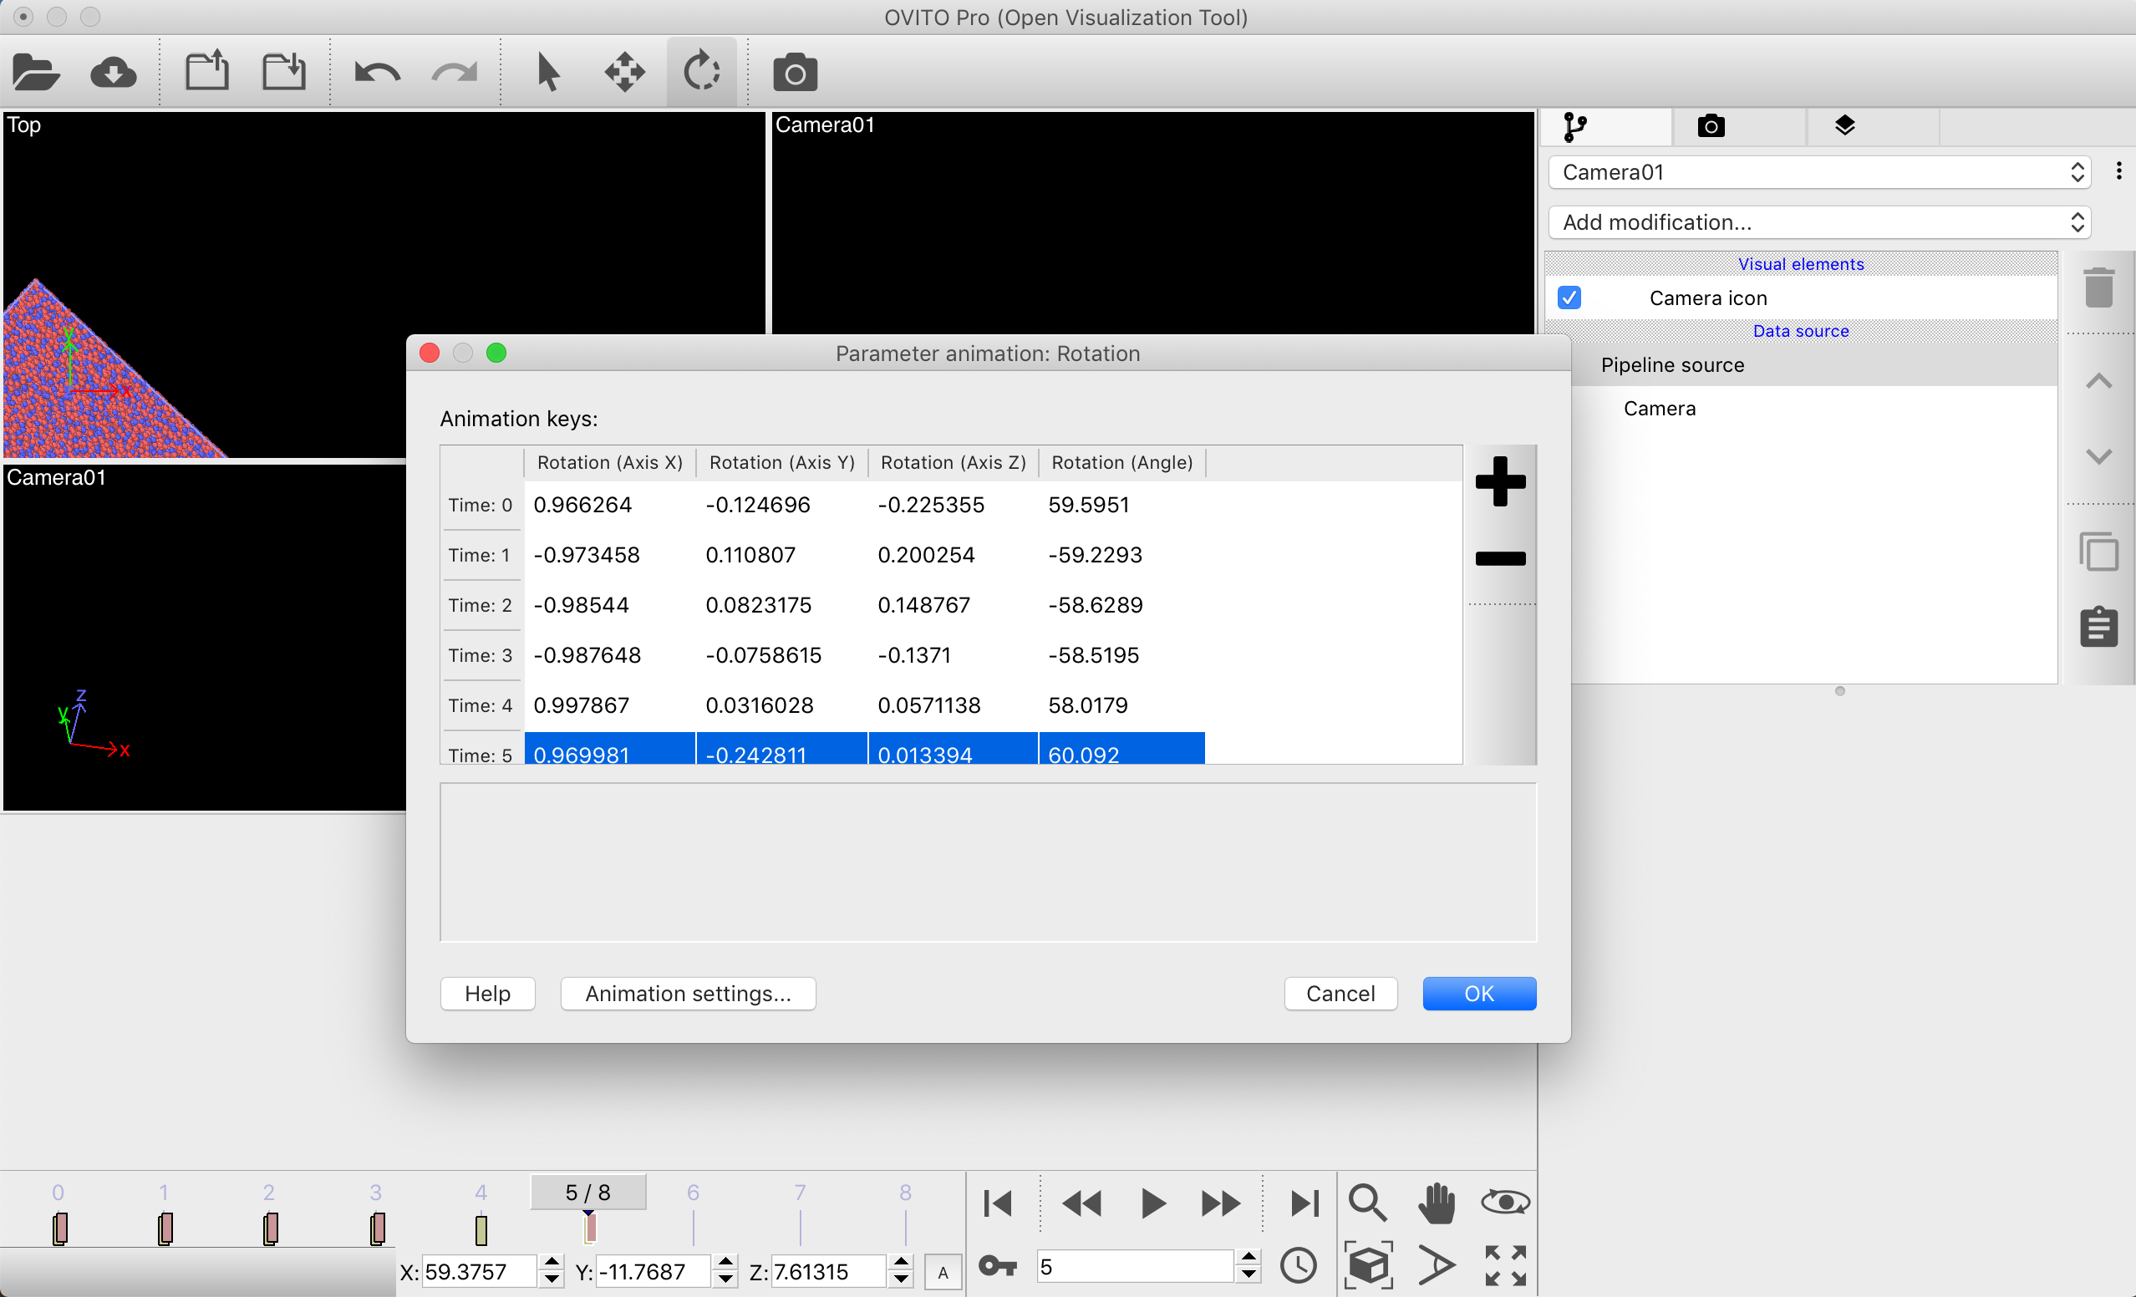Viewport: 2136px width, 1297px height.
Task: Select the Top viewport label
Action: [x=23, y=124]
